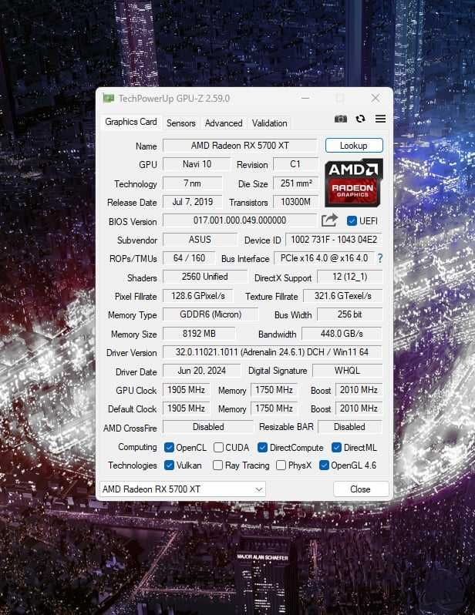Close GPU-Z with the title bar X
Image resolution: width=475 pixels, height=615 pixels.
[376, 98]
